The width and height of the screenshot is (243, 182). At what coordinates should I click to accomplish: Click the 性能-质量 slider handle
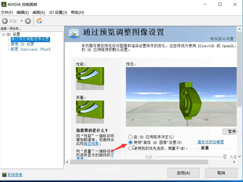coord(225,157)
